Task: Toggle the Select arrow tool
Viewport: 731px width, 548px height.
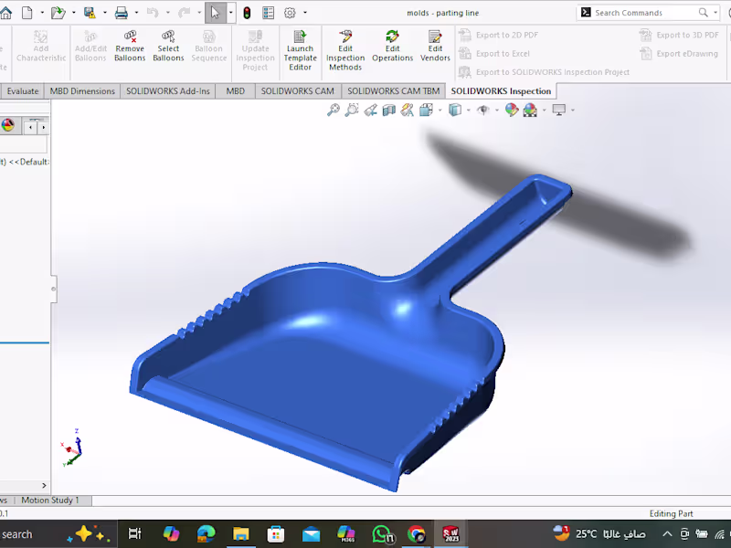Action: (x=216, y=12)
